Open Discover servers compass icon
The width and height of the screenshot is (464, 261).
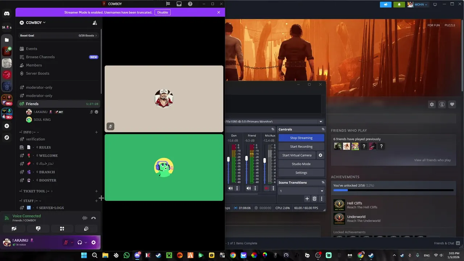pos(7,138)
